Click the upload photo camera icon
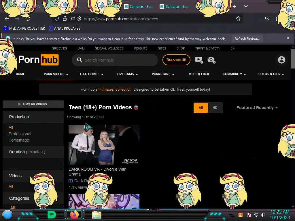The image size is (295, 221). (x=211, y=60)
